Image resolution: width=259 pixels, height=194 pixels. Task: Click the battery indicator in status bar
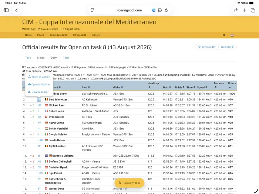coord(251,3)
